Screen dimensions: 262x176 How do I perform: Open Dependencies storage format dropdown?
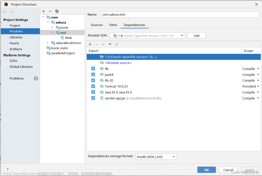(x=156, y=157)
